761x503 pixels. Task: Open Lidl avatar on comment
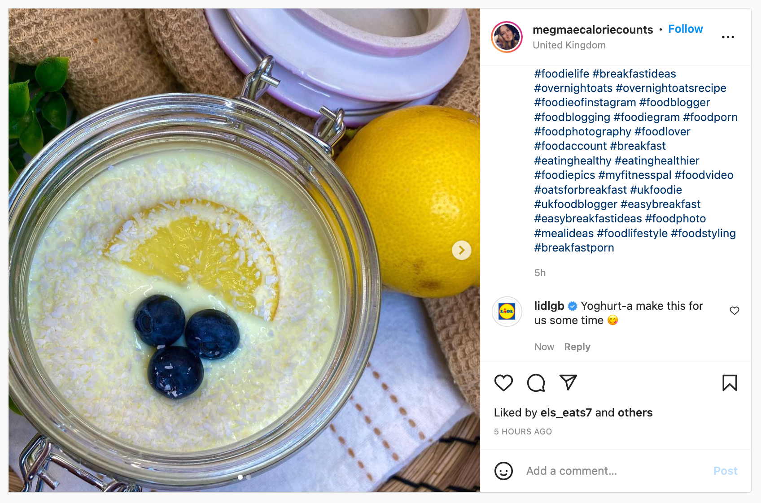pyautogui.click(x=507, y=312)
